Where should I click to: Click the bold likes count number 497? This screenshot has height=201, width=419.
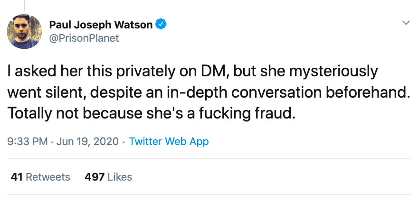click(95, 177)
